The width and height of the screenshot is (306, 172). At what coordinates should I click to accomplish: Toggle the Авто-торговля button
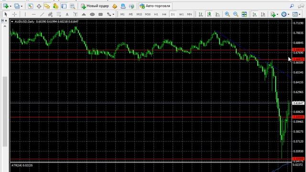coord(155,6)
